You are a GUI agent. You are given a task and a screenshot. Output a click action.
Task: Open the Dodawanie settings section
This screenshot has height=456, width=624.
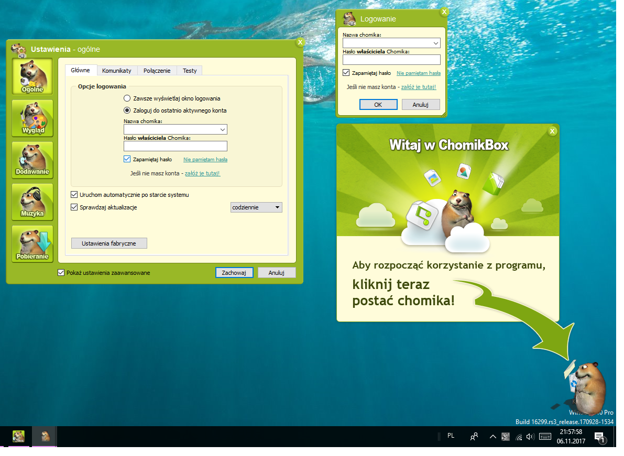click(32, 160)
